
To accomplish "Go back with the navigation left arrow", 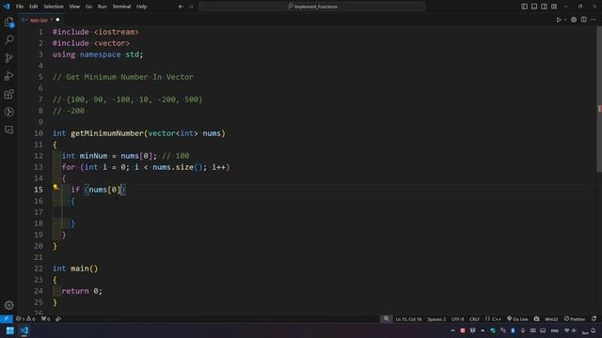I will point(181,7).
